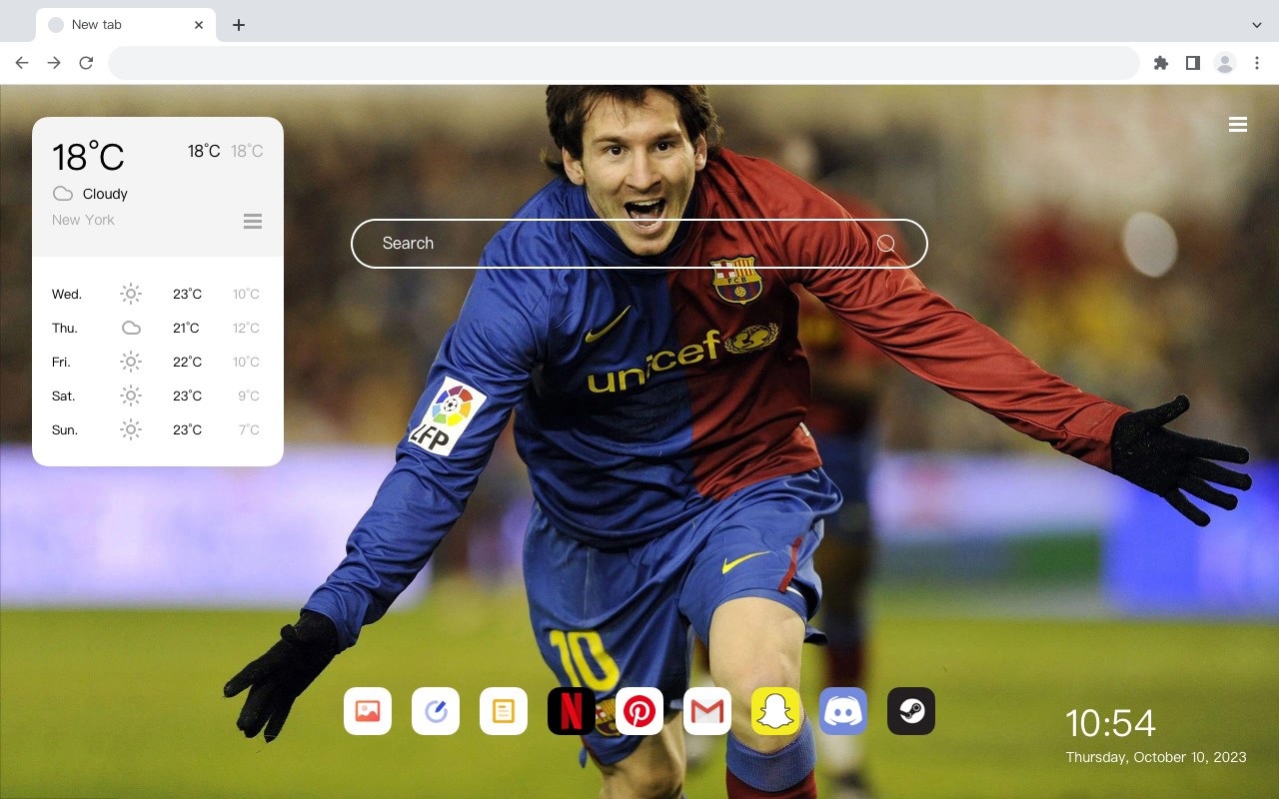Screen dimensions: 1279x799
Task: Select the New tab browser tab
Action: pyautogui.click(x=126, y=25)
